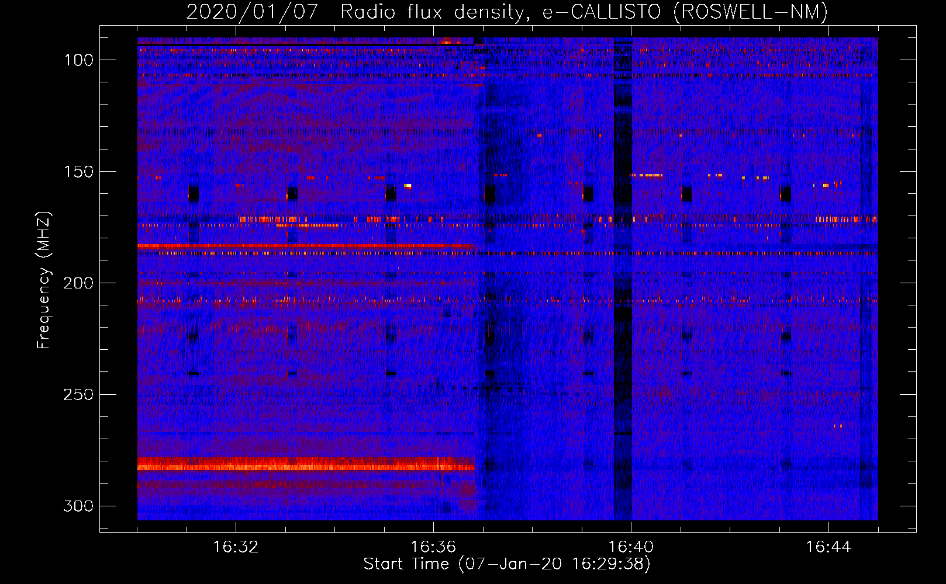
Task: Click the frequency tick label '100'
Action: point(79,60)
